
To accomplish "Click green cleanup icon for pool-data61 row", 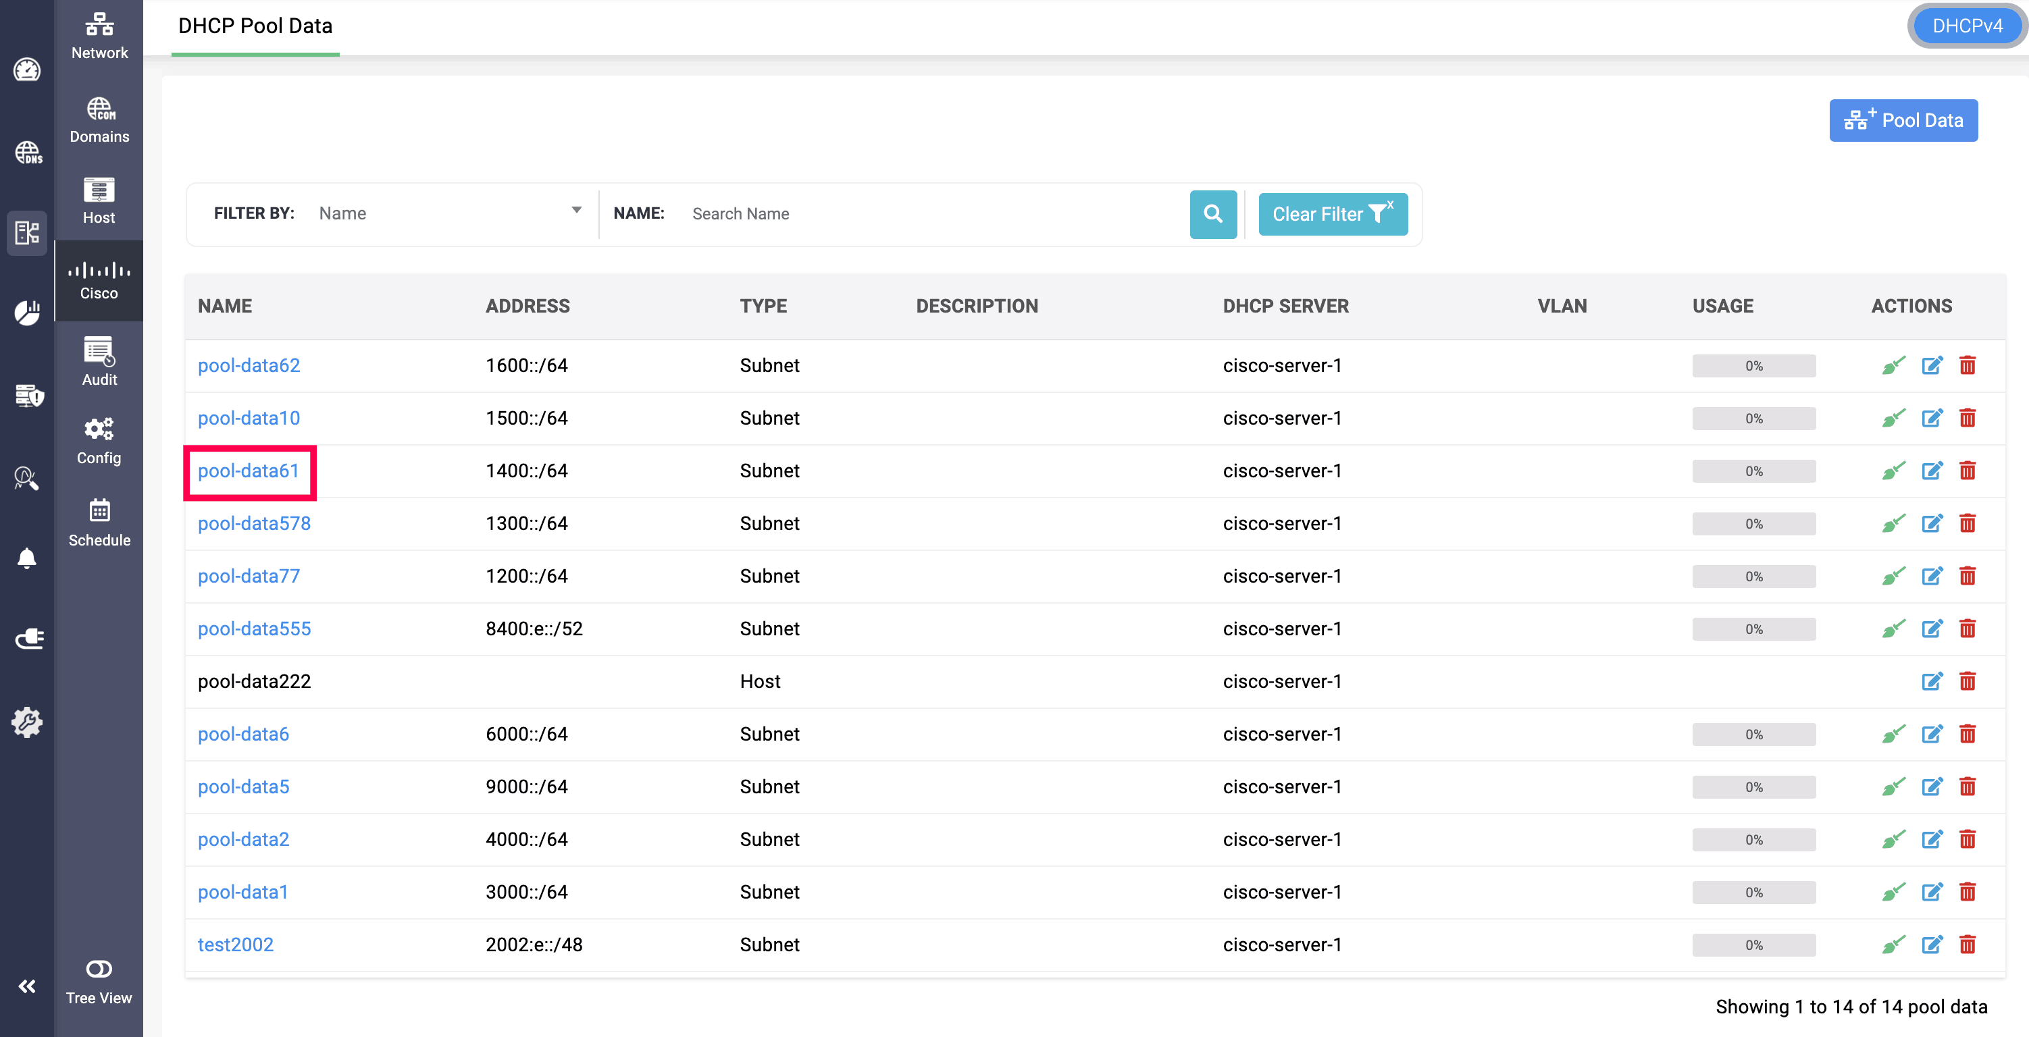I will click(x=1893, y=471).
